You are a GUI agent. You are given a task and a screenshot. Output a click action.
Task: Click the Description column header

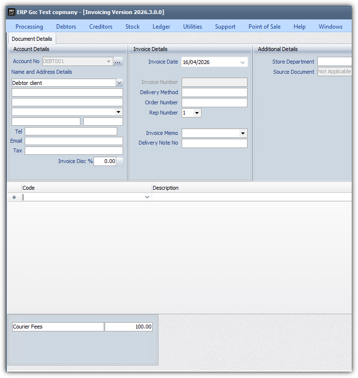(x=166, y=188)
